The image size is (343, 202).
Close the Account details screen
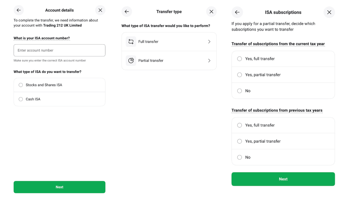tap(100, 10)
